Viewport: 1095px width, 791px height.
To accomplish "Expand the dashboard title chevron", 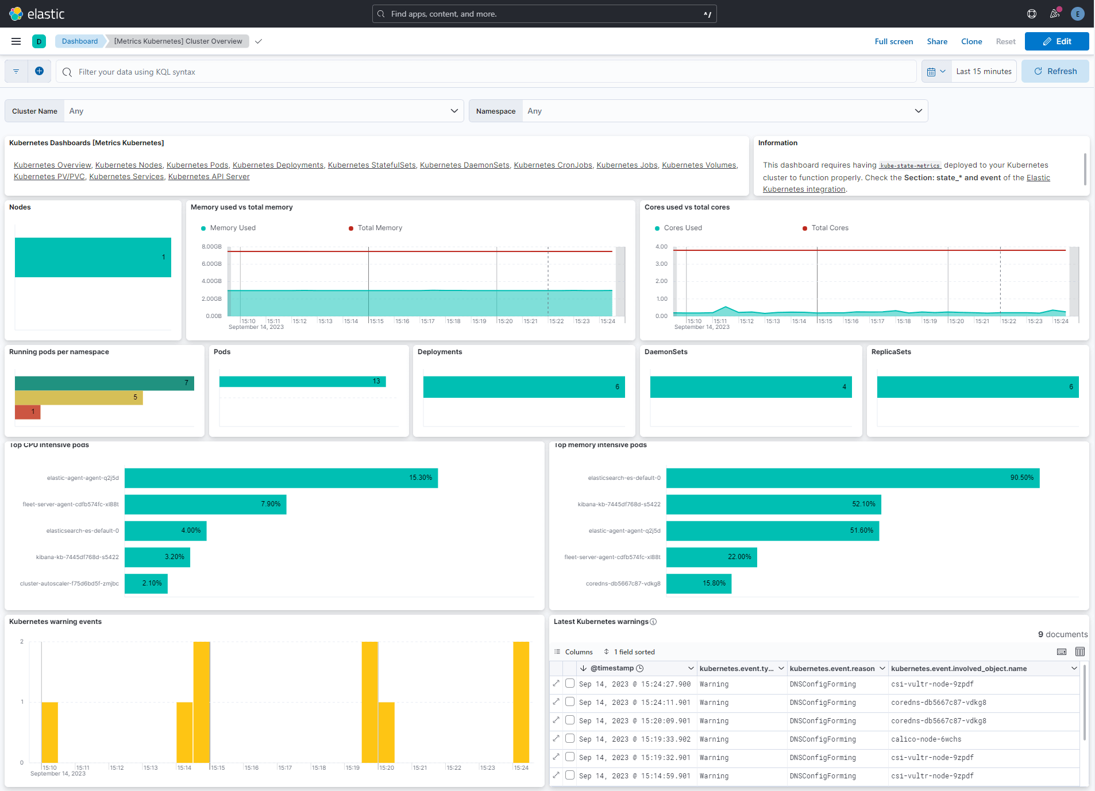I will (x=259, y=41).
